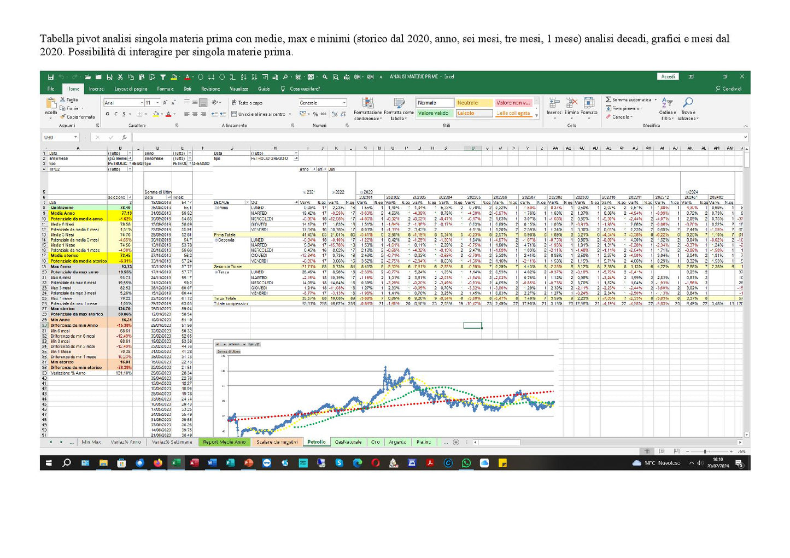Screen dimensions: 790x558
Task: Click the bold G button
Action: (108, 114)
